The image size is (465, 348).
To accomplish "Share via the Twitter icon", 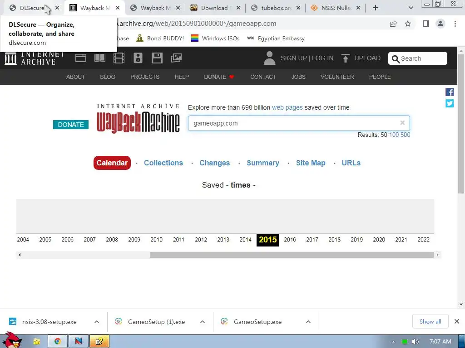I will click(x=450, y=103).
